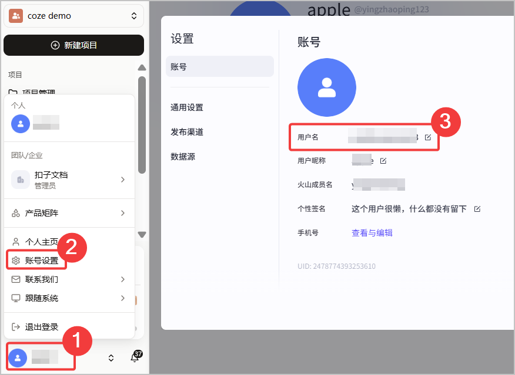Screen dimensions: 515x375
Task: Click the 新建项目 button
Action: (x=73, y=45)
